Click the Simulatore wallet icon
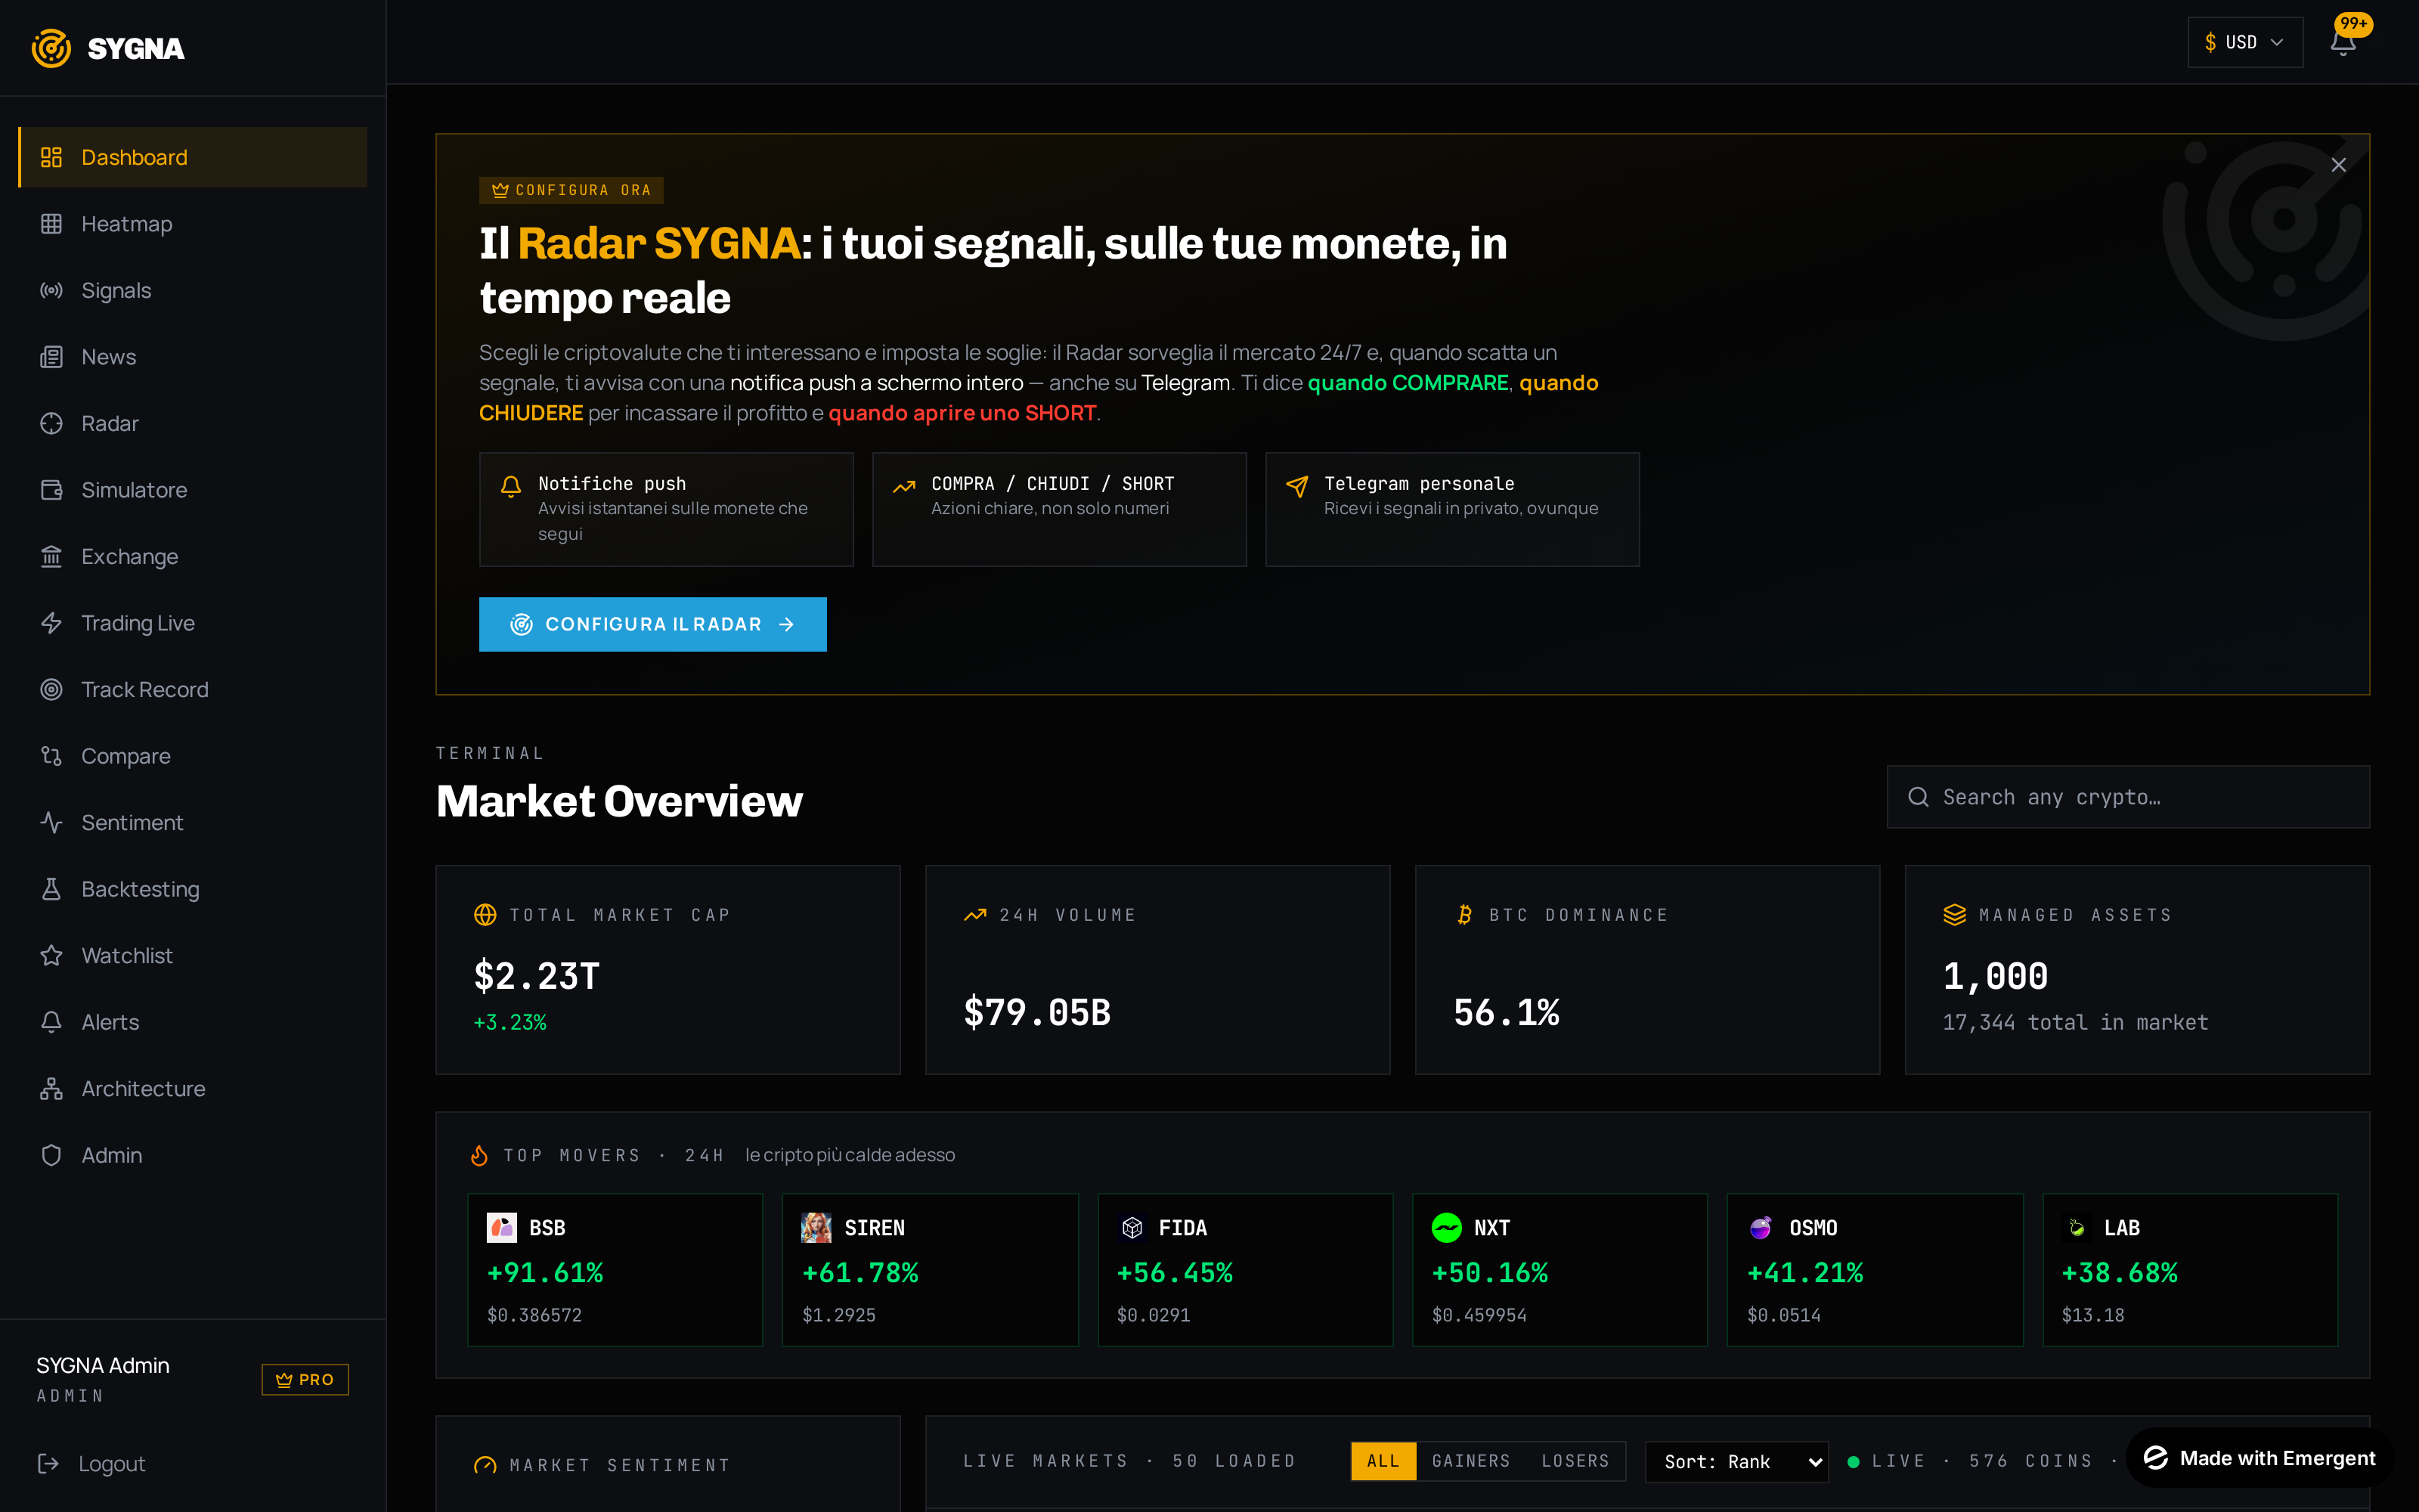Image resolution: width=2419 pixels, height=1512 pixels. pos(51,490)
